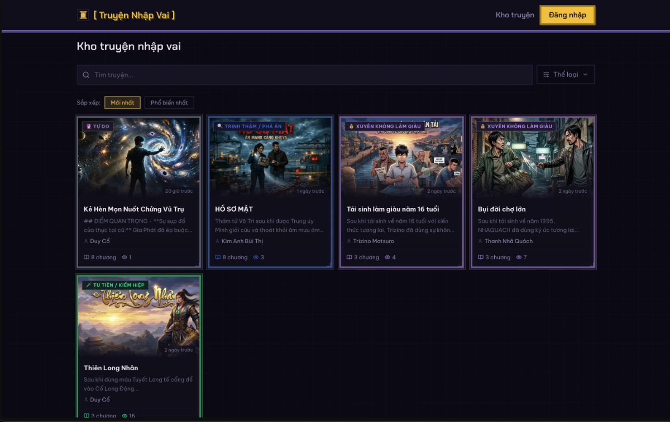
Task: Click user icon beside Trizino Matsuro
Action: point(349,241)
